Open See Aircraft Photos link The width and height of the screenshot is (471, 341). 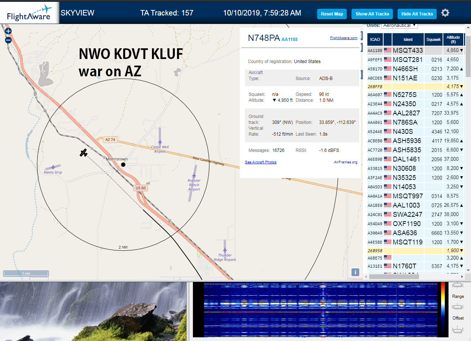coord(260,162)
